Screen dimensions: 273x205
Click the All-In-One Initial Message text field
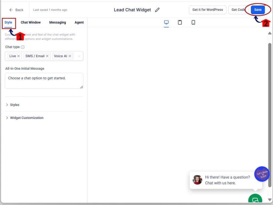click(44, 81)
